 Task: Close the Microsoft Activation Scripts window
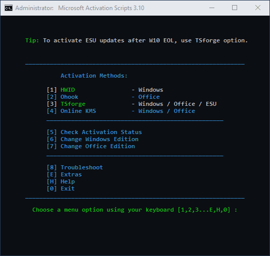(x=258, y=8)
